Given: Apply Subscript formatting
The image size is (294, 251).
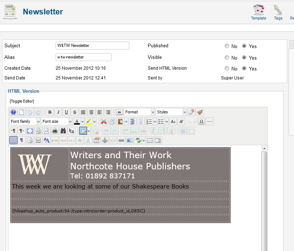Looking at the screenshot, I should point(173,121).
